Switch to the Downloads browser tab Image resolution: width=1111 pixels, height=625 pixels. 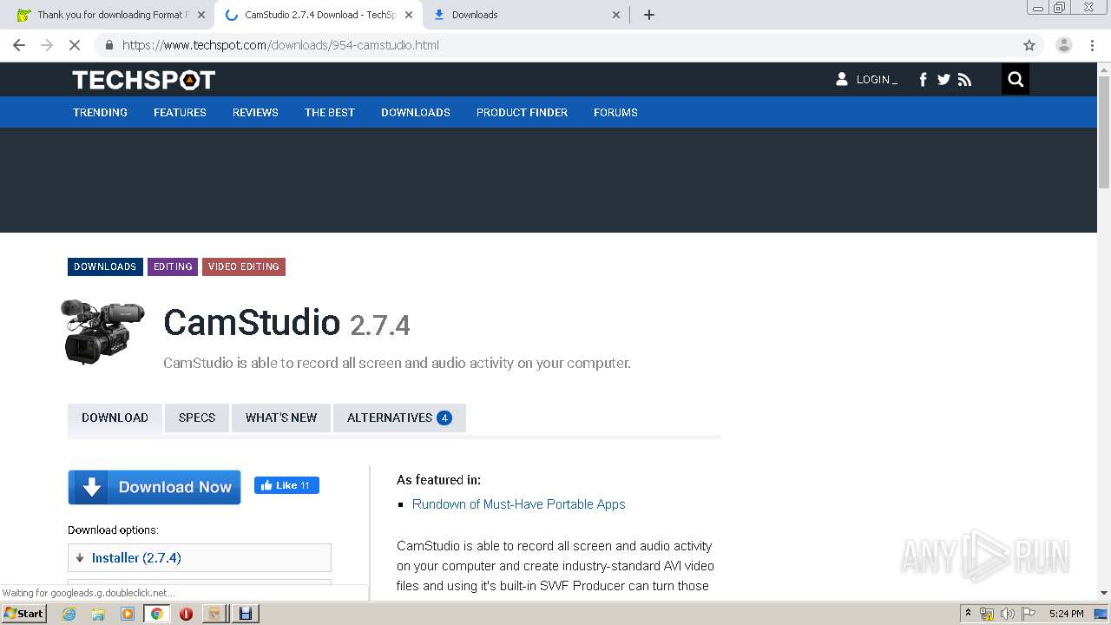[x=526, y=15]
